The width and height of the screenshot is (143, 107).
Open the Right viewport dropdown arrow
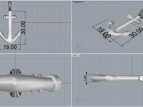click(x=79, y=55)
